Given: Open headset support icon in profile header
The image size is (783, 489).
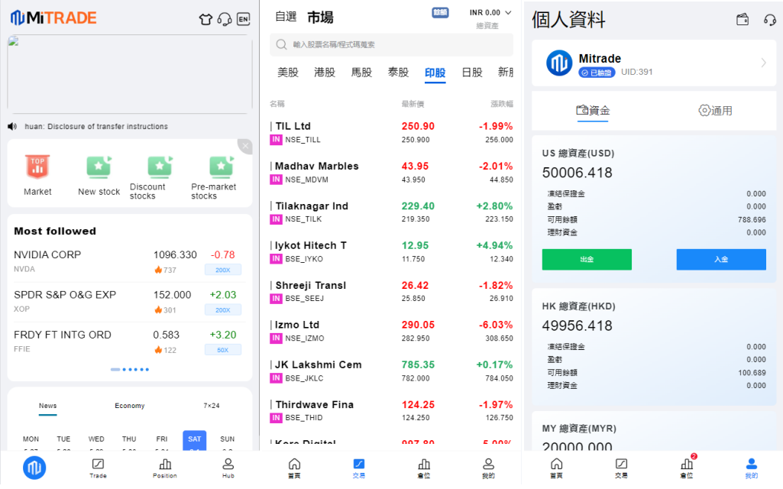Looking at the screenshot, I should point(769,19).
